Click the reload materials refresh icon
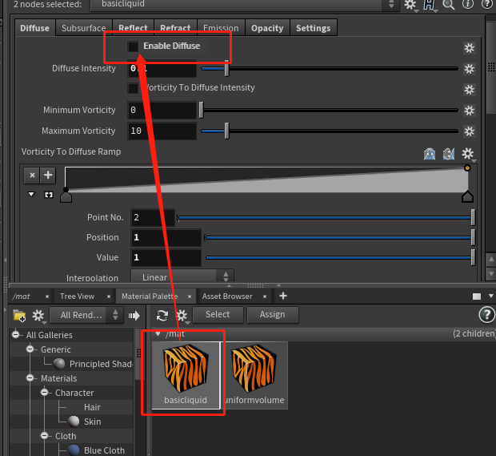 coord(162,315)
